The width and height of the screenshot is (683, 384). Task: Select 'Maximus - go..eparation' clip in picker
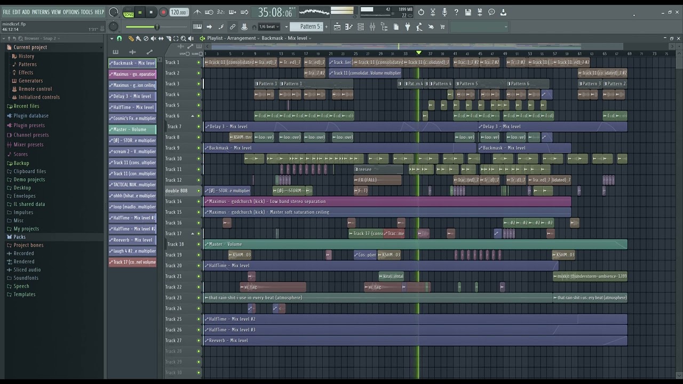132,74
